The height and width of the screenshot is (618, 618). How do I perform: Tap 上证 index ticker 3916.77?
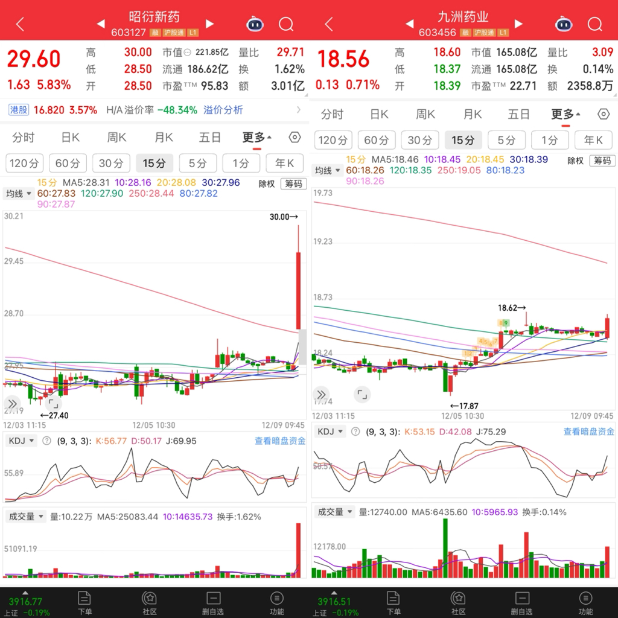click(x=26, y=604)
